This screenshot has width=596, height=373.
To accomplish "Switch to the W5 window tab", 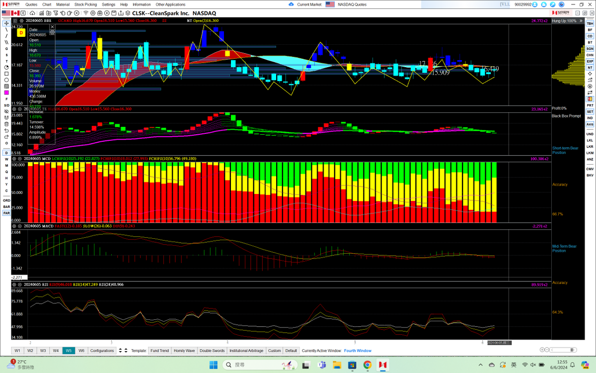I will tap(69, 351).
